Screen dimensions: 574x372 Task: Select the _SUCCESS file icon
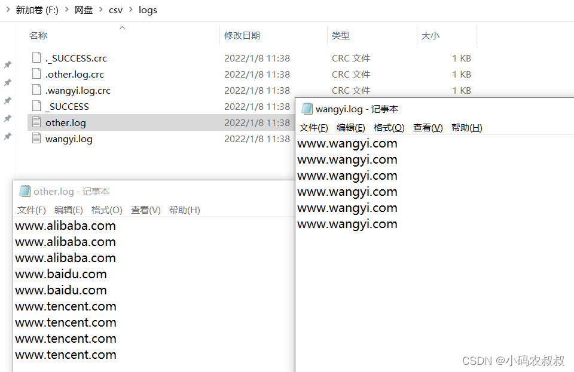click(36, 106)
